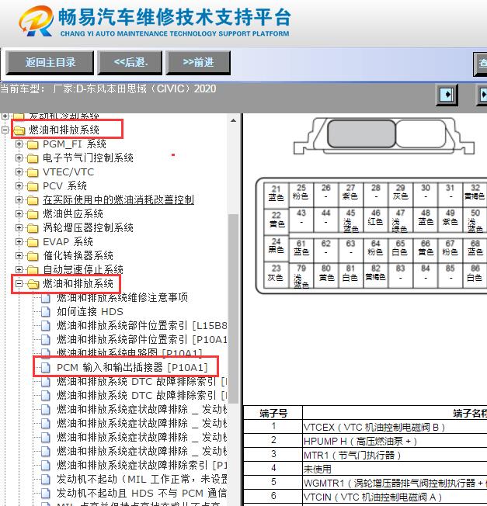Viewport: 487px width, 506px height.
Task: Open 燃油和排放系统部件位置索引 [L15B8 document
Action: click(142, 325)
